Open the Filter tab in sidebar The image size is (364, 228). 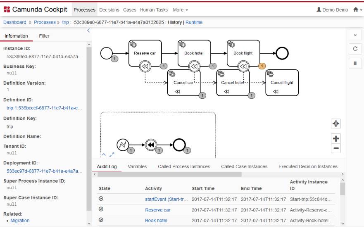tap(44, 36)
